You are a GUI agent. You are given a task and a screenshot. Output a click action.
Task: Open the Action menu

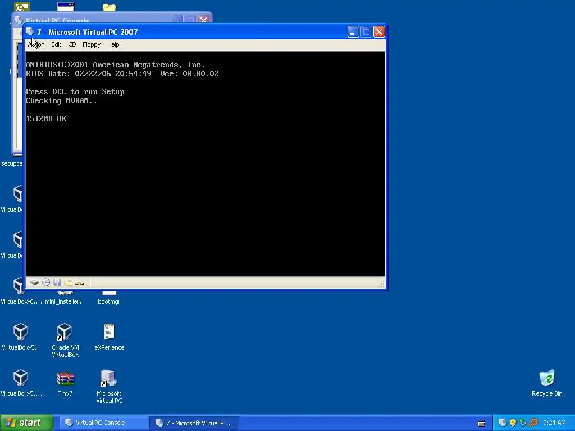[36, 44]
